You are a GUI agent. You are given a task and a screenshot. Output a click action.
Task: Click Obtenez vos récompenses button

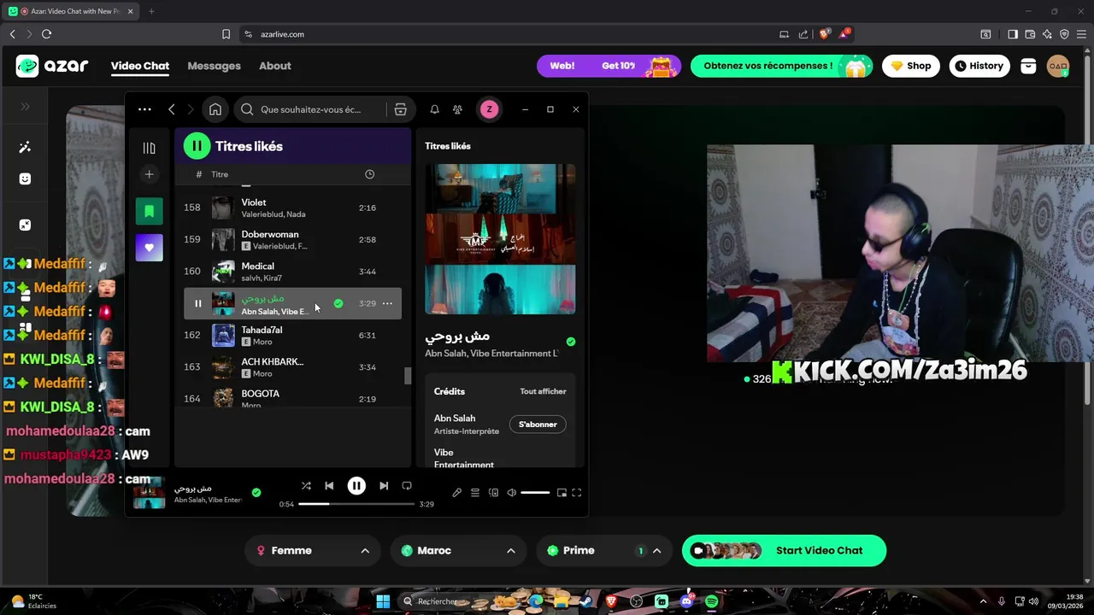tap(782, 66)
